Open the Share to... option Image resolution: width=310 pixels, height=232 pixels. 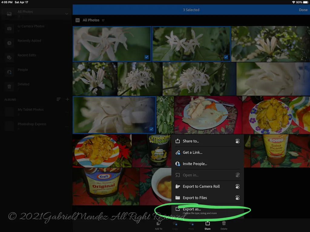[x=208, y=141]
